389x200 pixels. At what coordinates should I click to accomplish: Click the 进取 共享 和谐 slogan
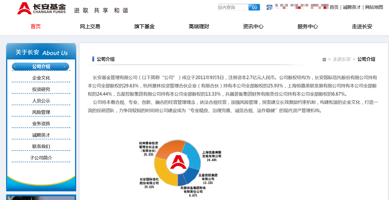click(101, 10)
